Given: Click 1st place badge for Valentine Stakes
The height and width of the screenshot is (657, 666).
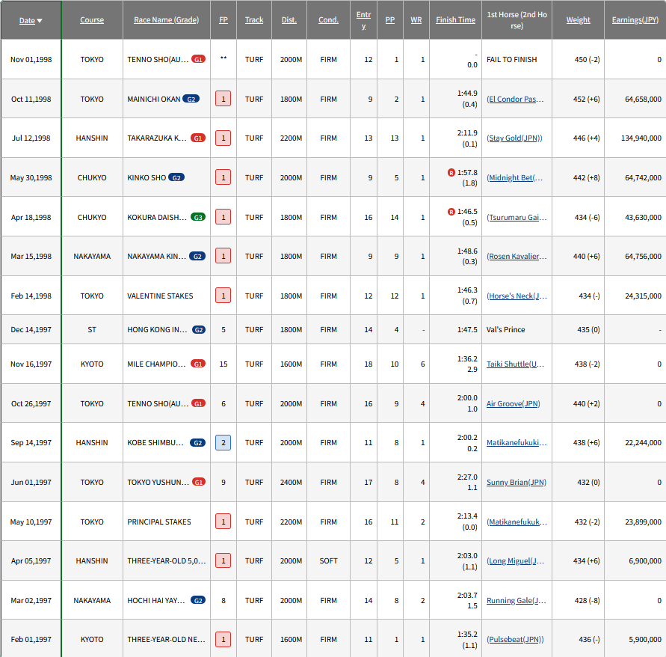Looking at the screenshot, I should coord(223,296).
